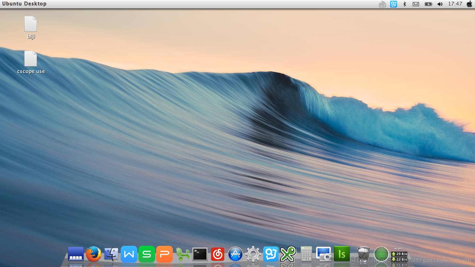475x267 pixels.
Task: Expand the volume indicator menu
Action: [440, 4]
